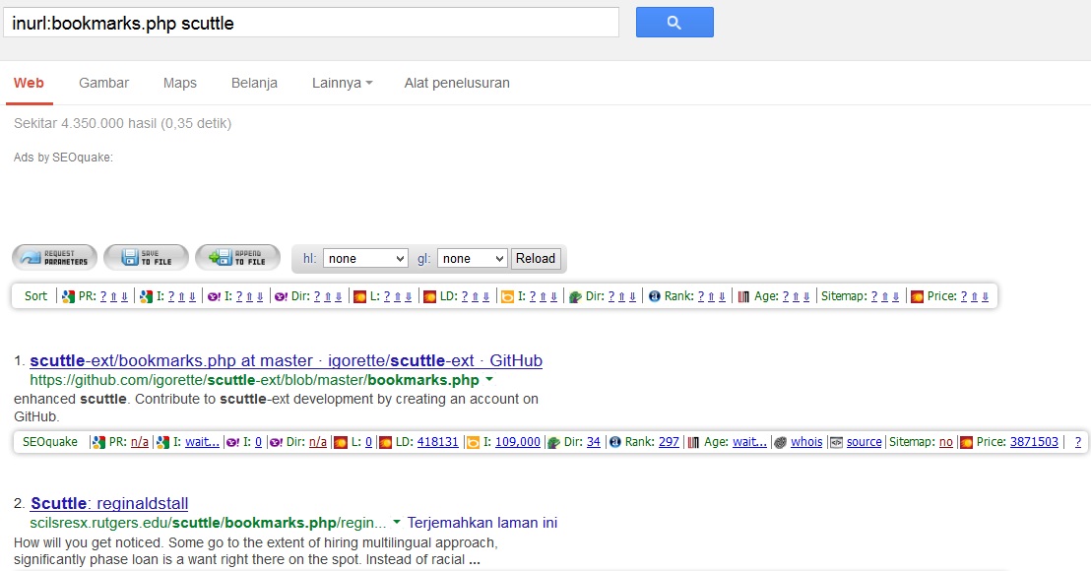This screenshot has height=571, width=1091.
Task: Click the source code icon
Action: pos(836,442)
